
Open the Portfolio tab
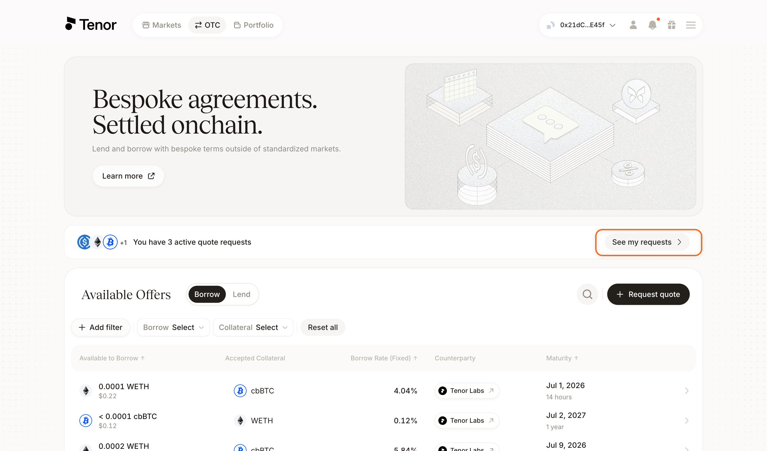[x=254, y=25]
